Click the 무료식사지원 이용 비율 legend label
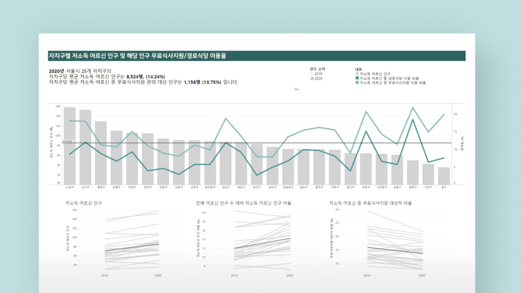Screen dimensions: 521x293 pos(391,83)
